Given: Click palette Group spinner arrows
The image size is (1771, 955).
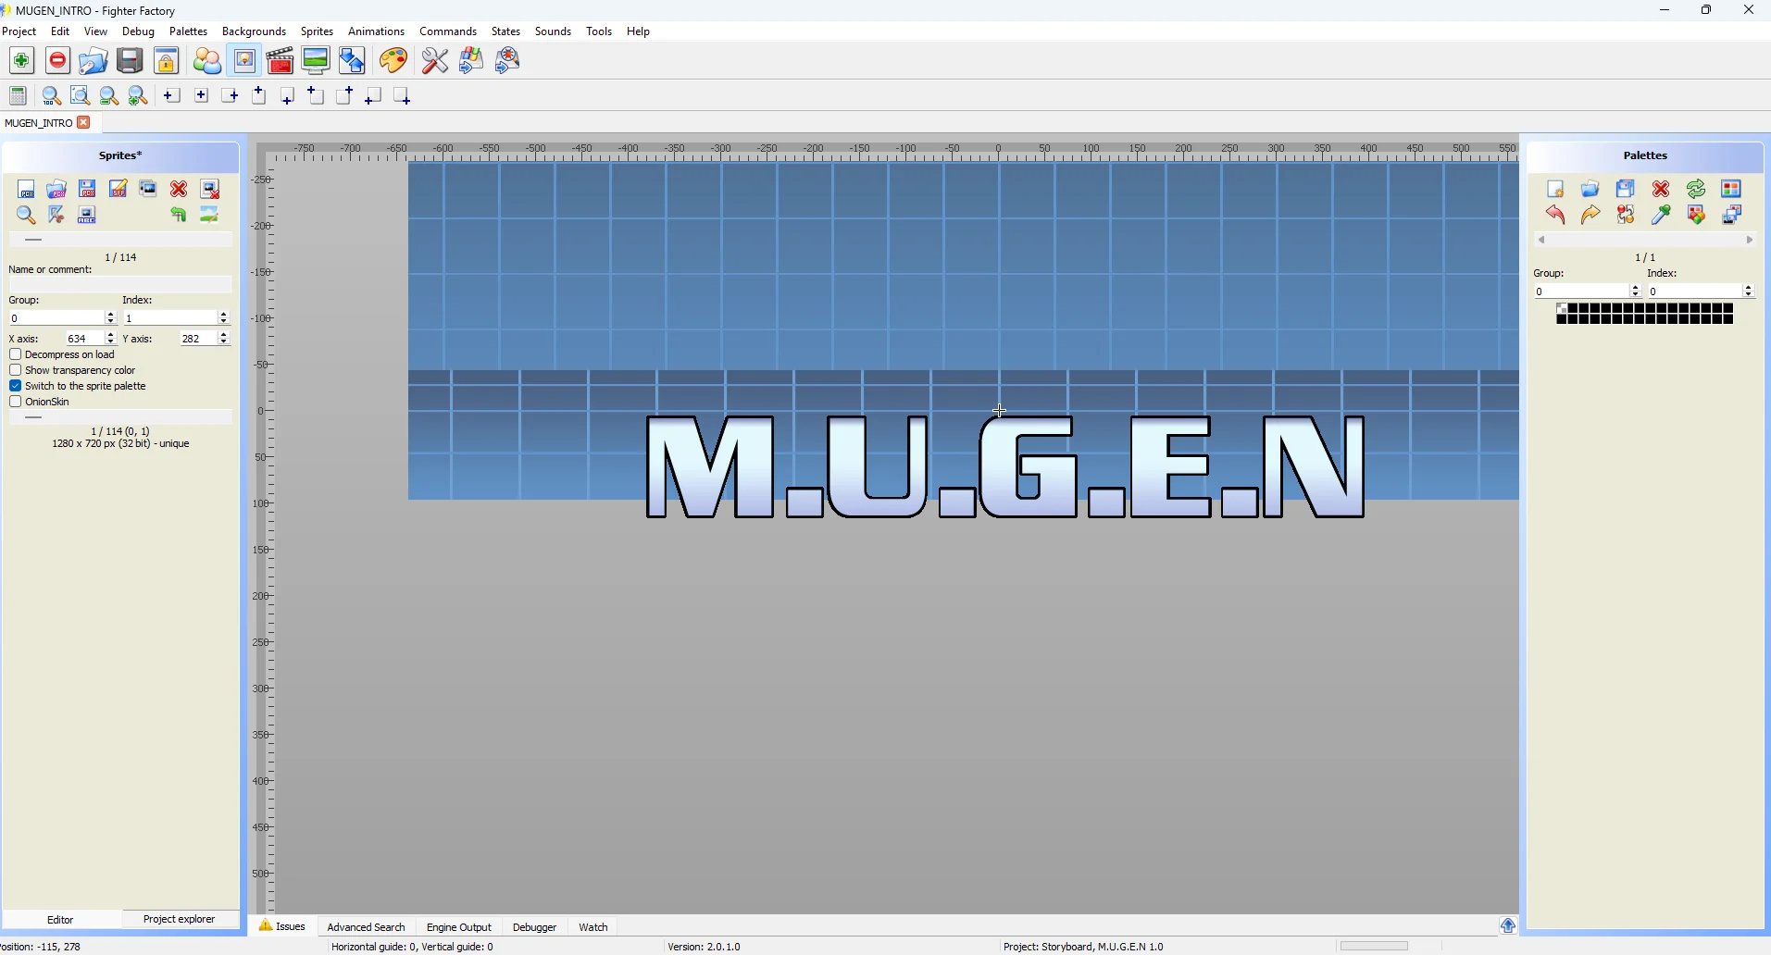Looking at the screenshot, I should coord(1636,291).
